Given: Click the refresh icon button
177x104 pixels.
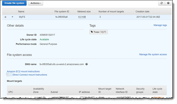Looking at the screenshot, I should pos(161,3).
